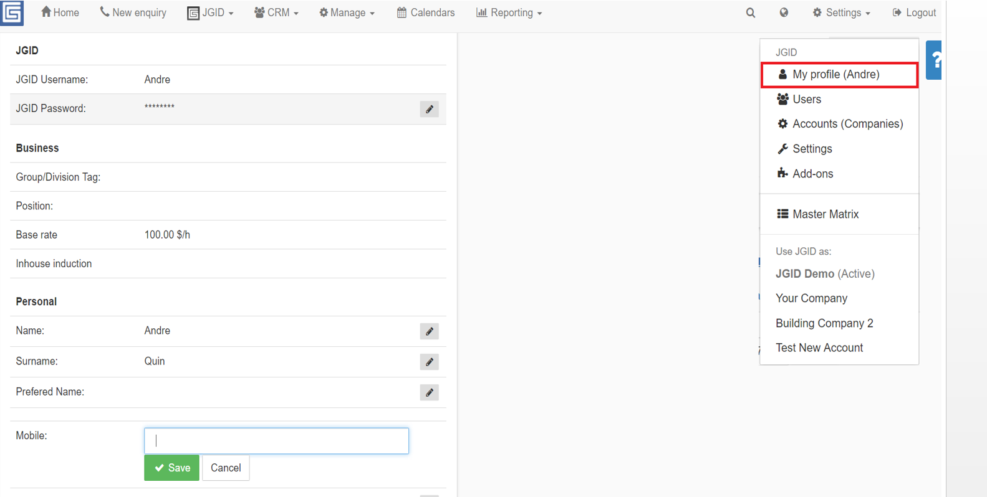Click the JGID logo icon
This screenshot has width=987, height=497.
pyautogui.click(x=12, y=12)
